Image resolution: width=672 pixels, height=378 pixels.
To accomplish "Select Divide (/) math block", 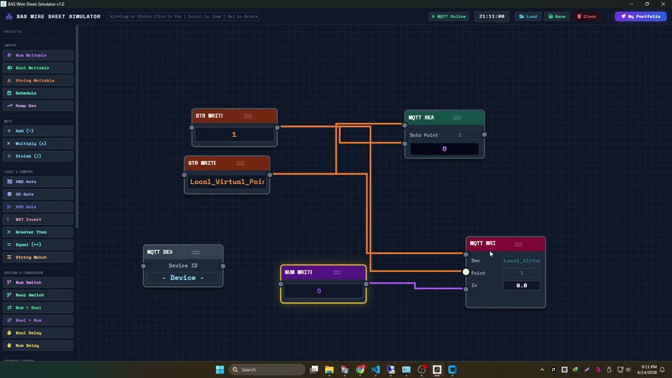I will pos(38,156).
